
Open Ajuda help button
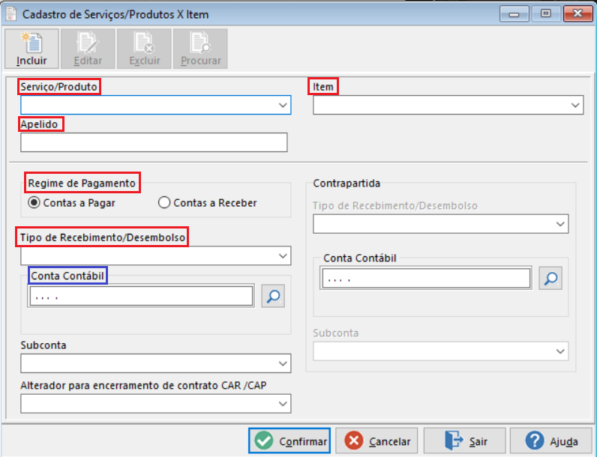551,441
